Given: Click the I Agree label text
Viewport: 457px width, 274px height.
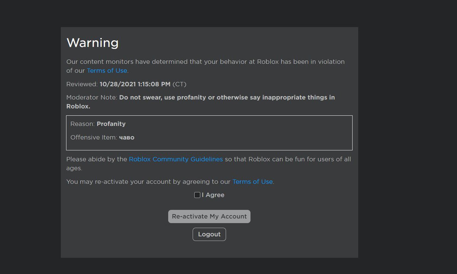Looking at the screenshot, I should 213,195.
